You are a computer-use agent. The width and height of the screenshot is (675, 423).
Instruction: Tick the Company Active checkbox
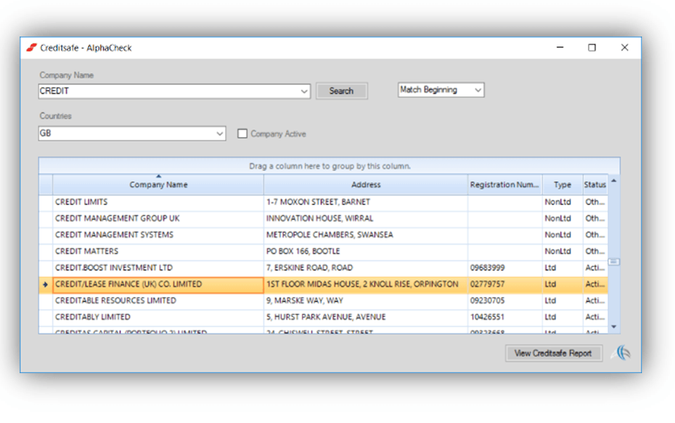point(243,134)
